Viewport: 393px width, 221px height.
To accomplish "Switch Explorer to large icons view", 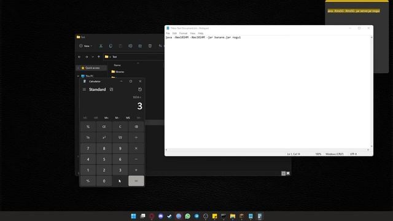I will click(x=288, y=173).
